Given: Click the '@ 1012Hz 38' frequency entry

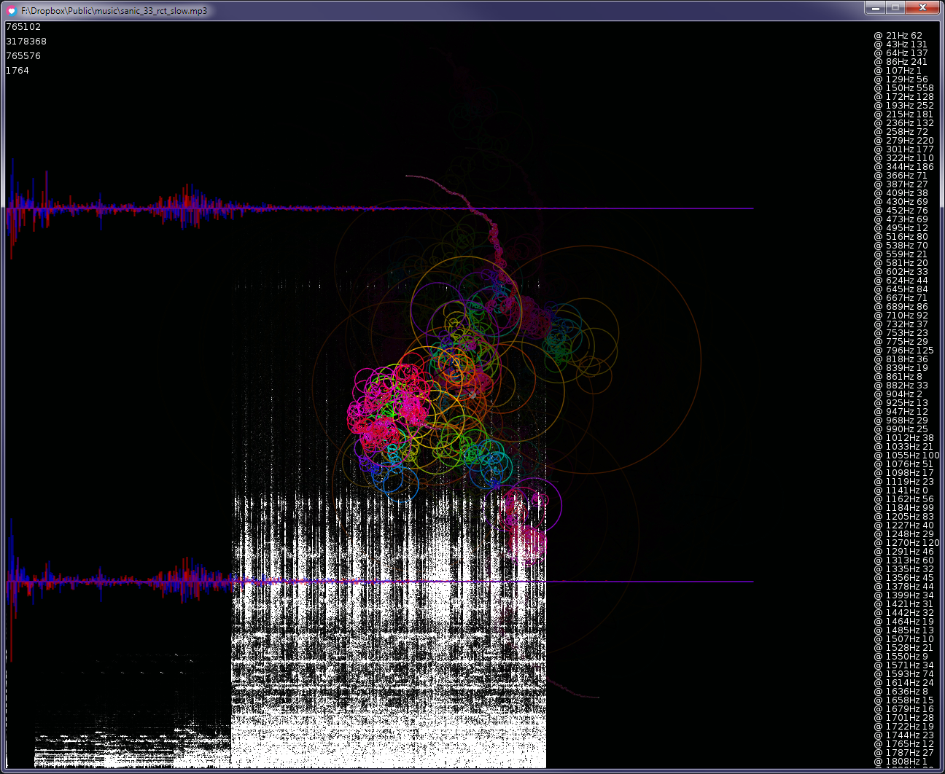Looking at the screenshot, I should [x=904, y=438].
